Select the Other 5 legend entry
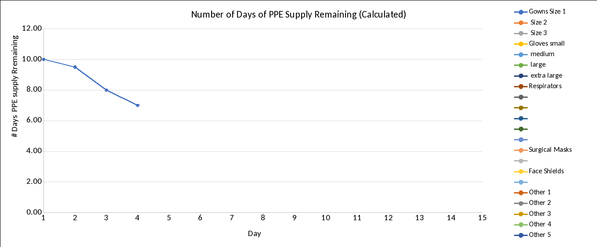The height and width of the screenshot is (247, 597). pyautogui.click(x=539, y=235)
